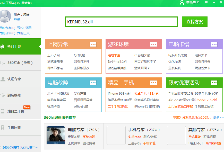Select the 上不了网 problem entry
Viewport: 224px width, 152px height.
click(54, 55)
